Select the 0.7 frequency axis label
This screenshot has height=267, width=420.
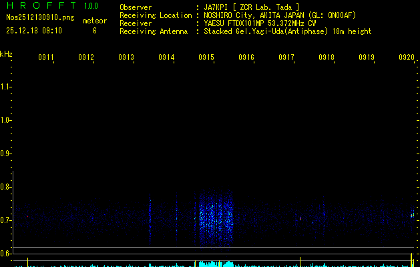point(5,220)
